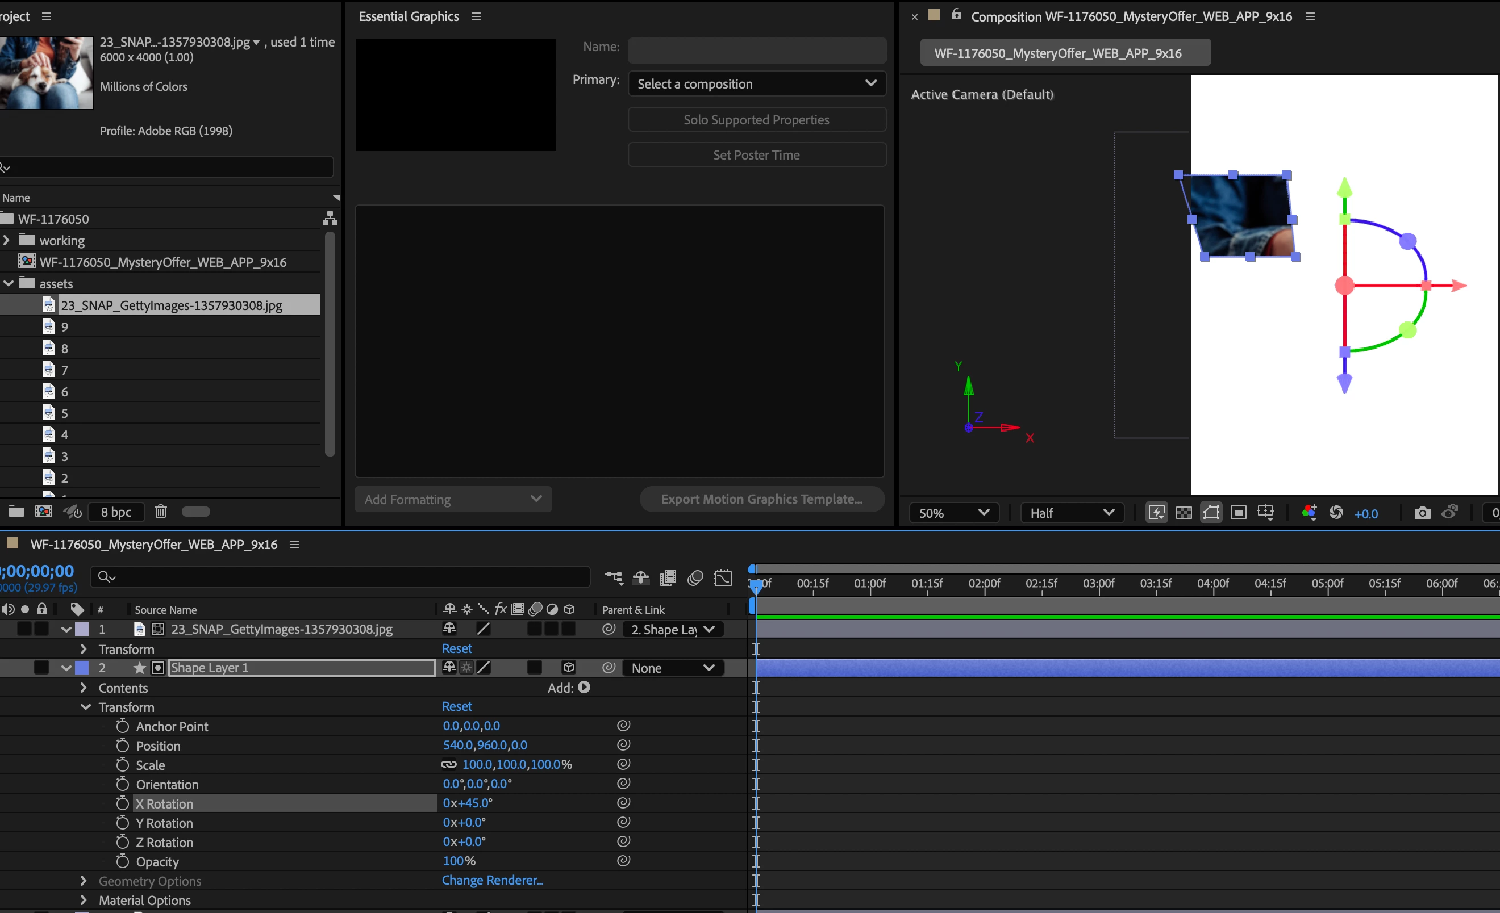Toggle Motion Blur enable button in timeline
Image resolution: width=1500 pixels, height=913 pixels.
[x=695, y=577]
